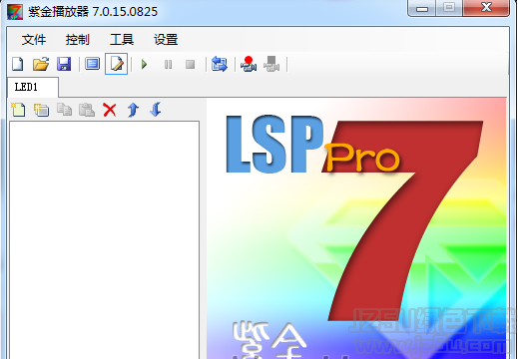The image size is (518, 359).
Task: Toggle the edit mode pencil icon
Action: point(116,64)
